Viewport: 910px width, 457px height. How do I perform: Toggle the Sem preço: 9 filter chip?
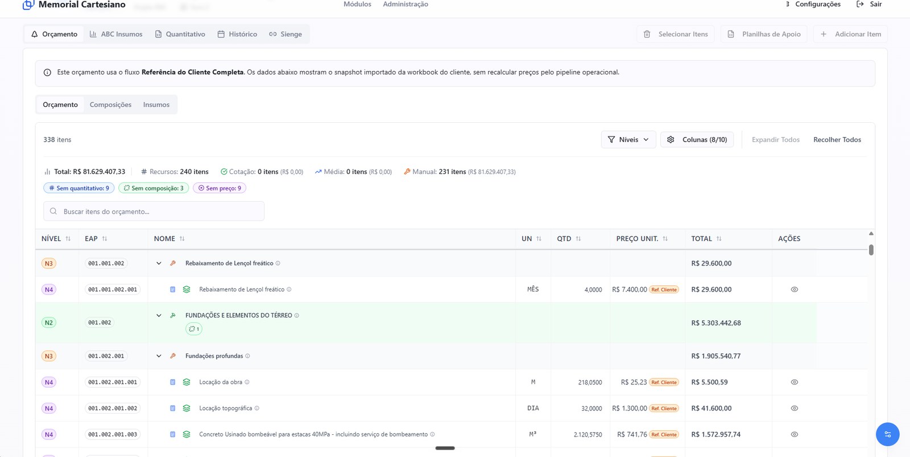pyautogui.click(x=220, y=188)
